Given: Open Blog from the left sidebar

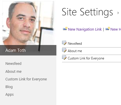Looking at the screenshot, I should (x=9, y=87).
